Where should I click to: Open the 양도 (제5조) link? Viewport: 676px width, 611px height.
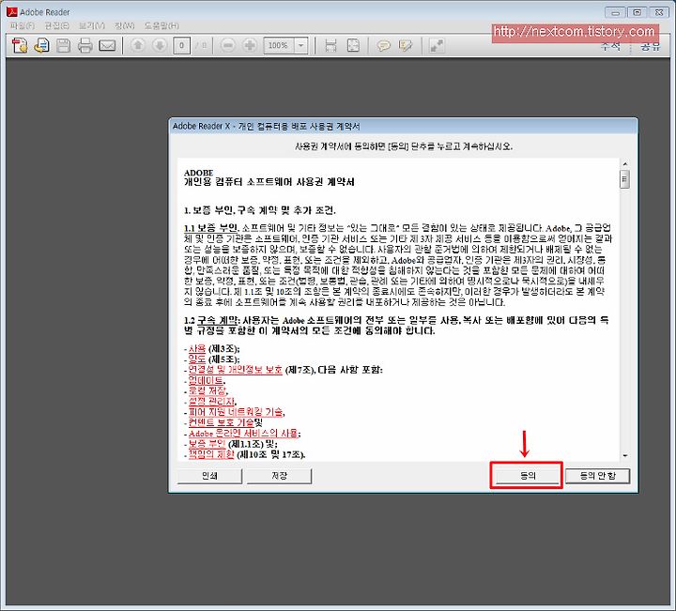pyautogui.click(x=197, y=359)
